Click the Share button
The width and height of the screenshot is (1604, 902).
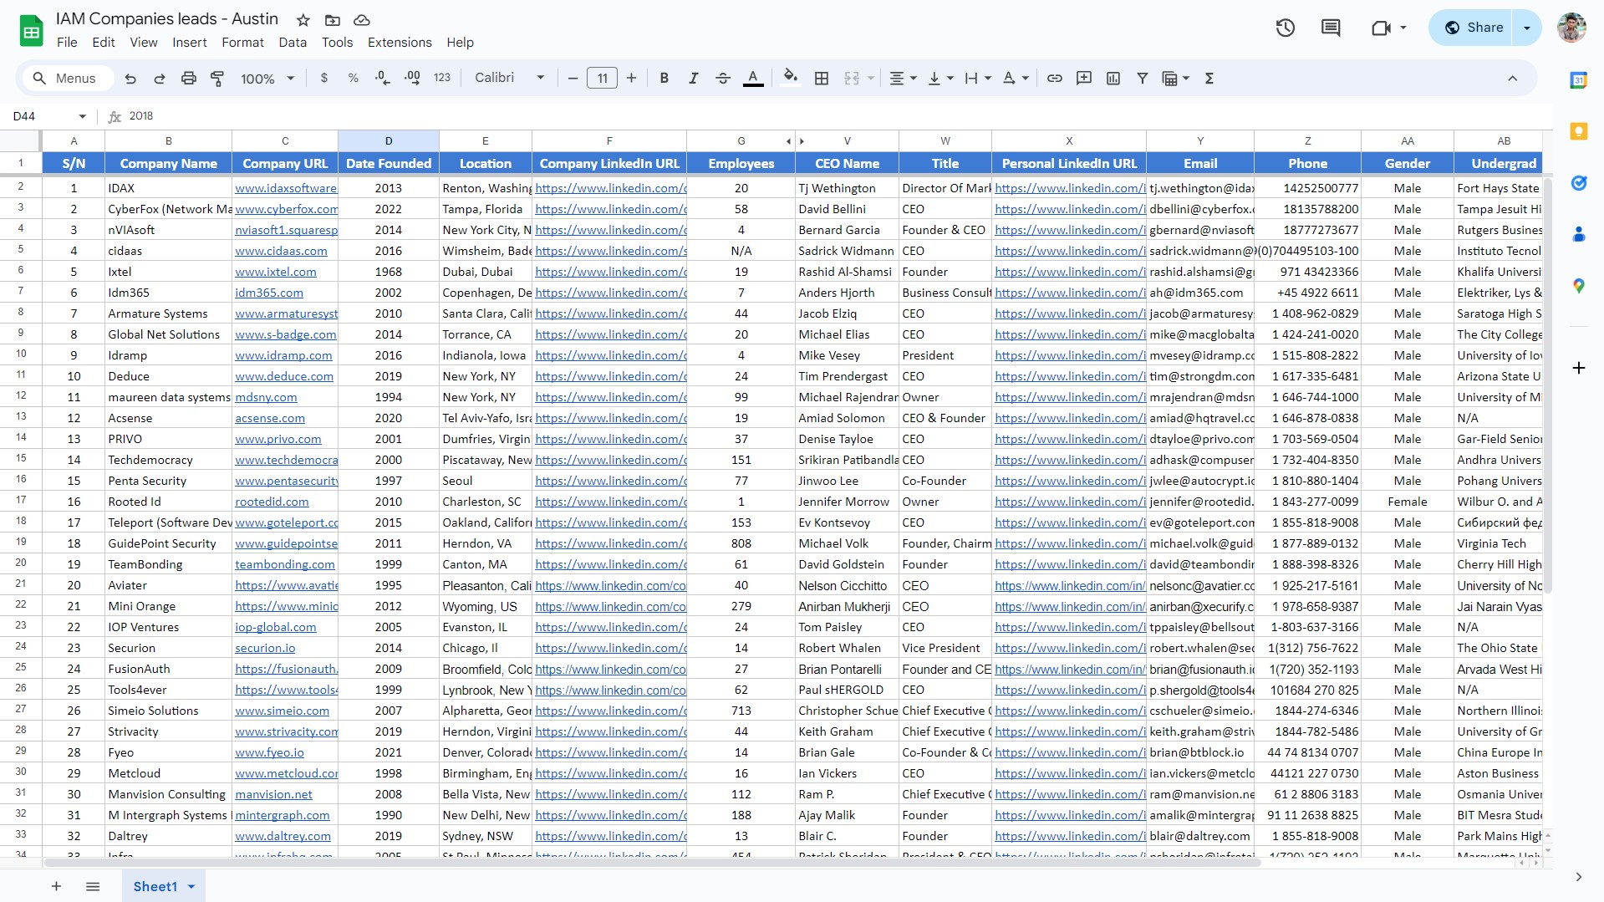[1474, 28]
